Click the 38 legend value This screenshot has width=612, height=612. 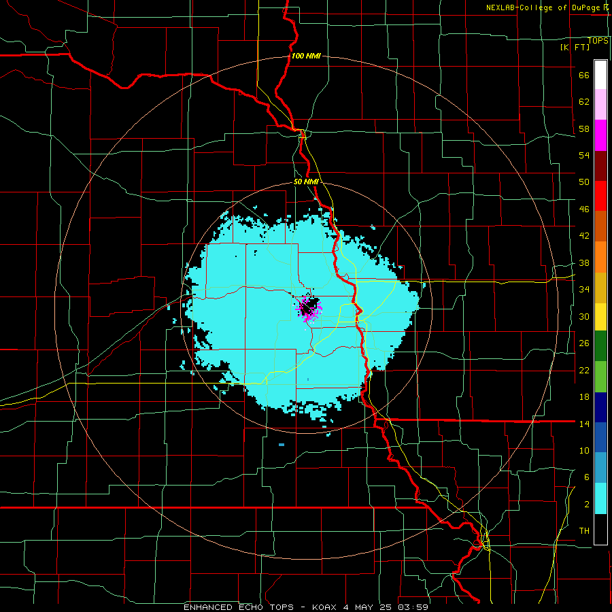click(584, 262)
